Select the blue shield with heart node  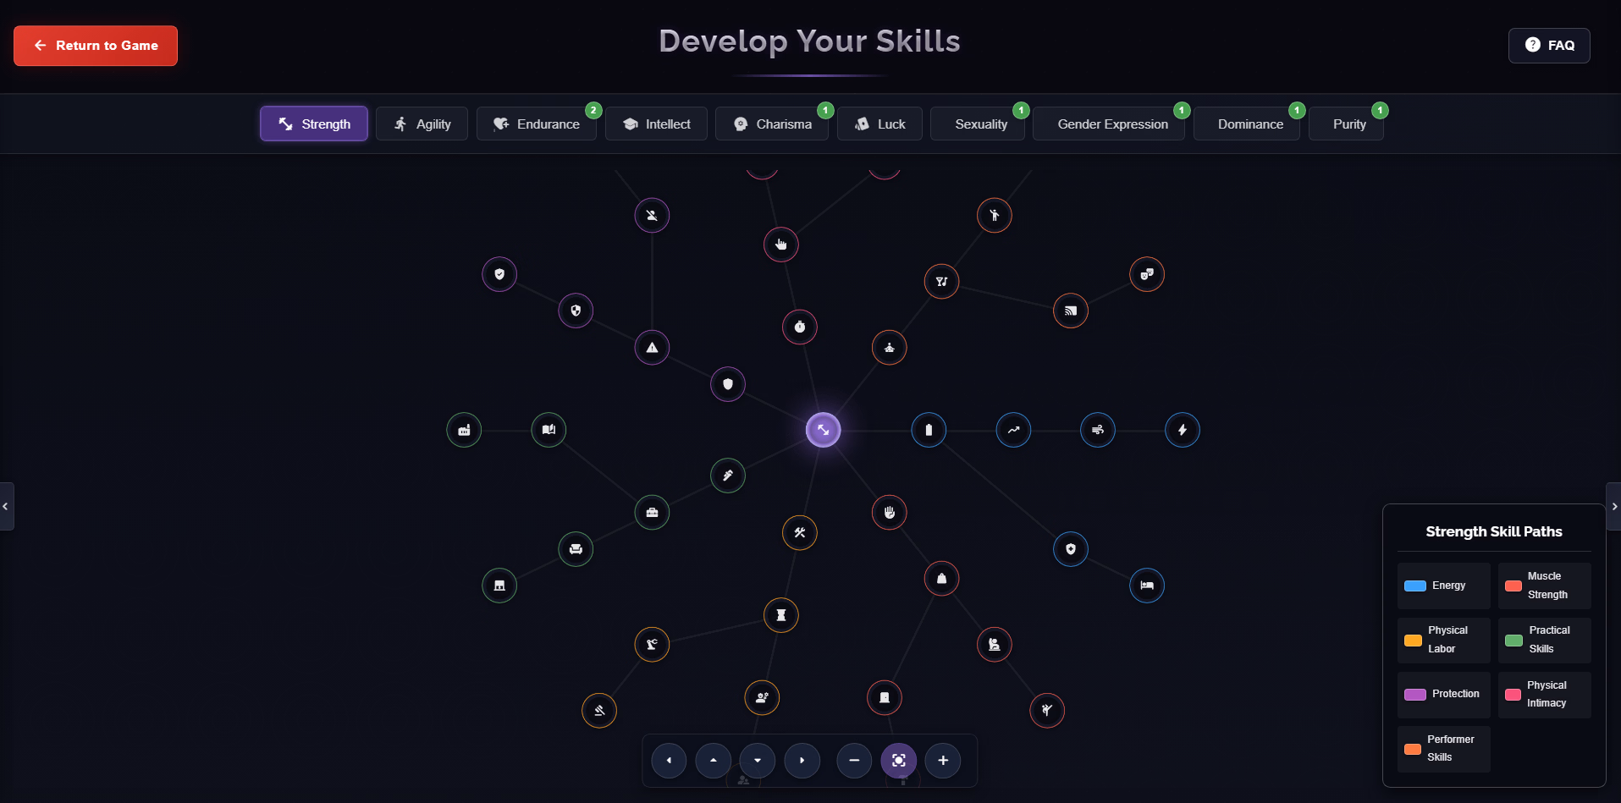click(x=1071, y=549)
